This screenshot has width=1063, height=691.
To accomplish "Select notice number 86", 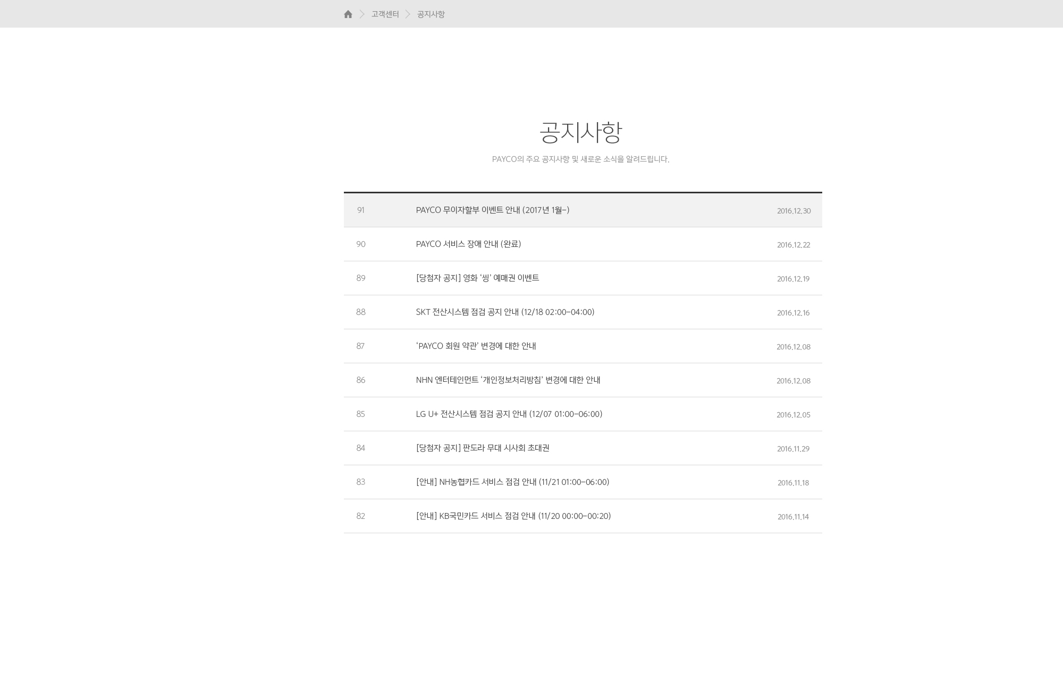I will pyautogui.click(x=361, y=380).
